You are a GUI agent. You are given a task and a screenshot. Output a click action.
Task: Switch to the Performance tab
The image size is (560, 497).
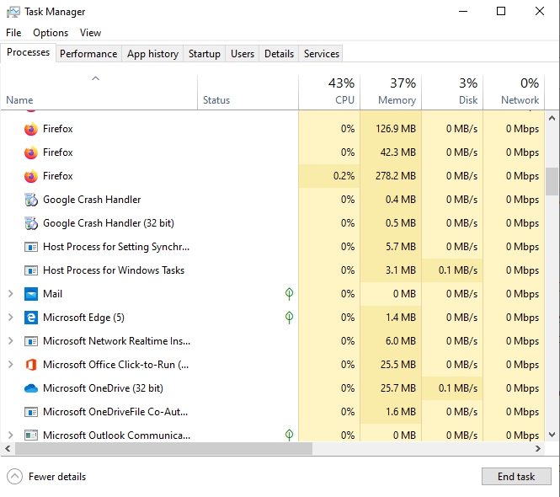[88, 54]
